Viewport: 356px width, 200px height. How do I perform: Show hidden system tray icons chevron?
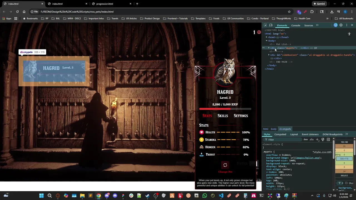[312, 196]
